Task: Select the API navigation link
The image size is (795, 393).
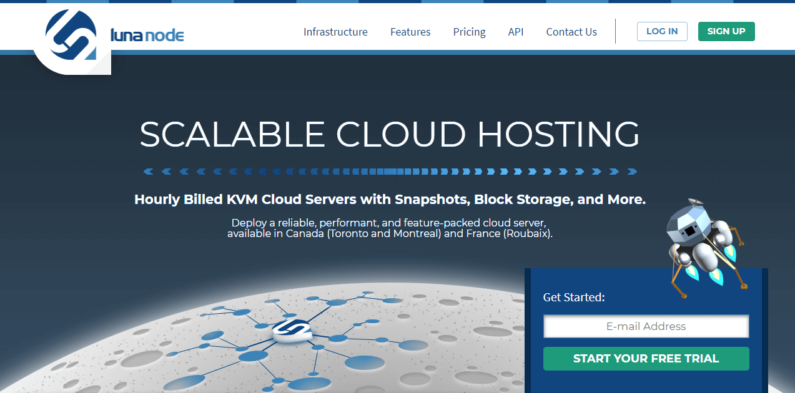Action: point(516,32)
